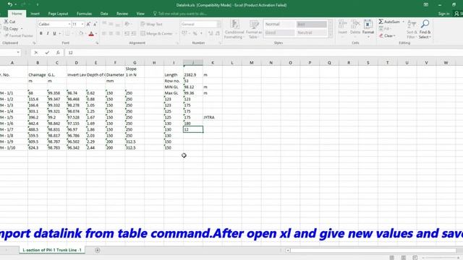The height and width of the screenshot is (260, 463).
Task: Click the Tell me what you want to do box
Action: coord(180,14)
